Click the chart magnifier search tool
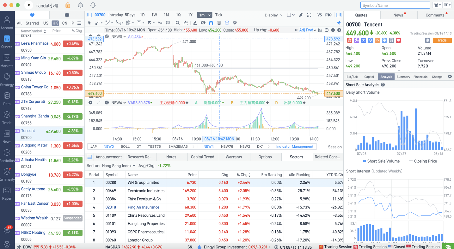This screenshot has width=454, height=249. click(x=178, y=23)
